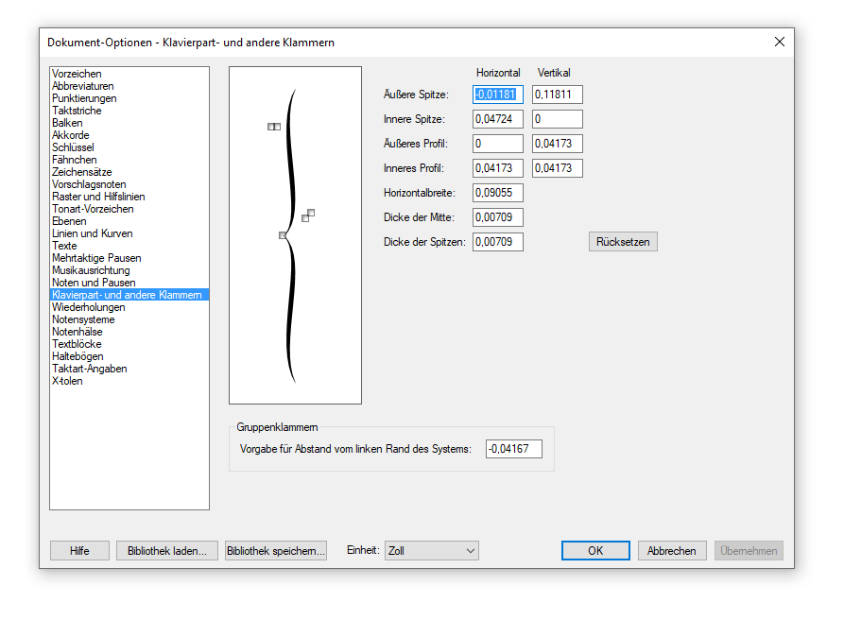Screen dimensions: 844x620
Task: Click the Inneres Profil horizontal field
Action: click(498, 168)
